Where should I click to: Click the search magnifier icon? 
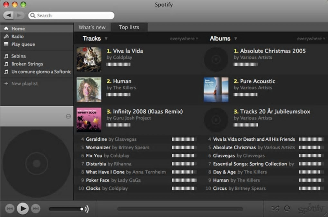point(32,15)
